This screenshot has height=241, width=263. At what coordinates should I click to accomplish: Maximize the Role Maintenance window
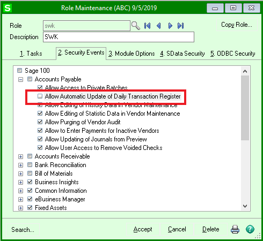pos(233,8)
